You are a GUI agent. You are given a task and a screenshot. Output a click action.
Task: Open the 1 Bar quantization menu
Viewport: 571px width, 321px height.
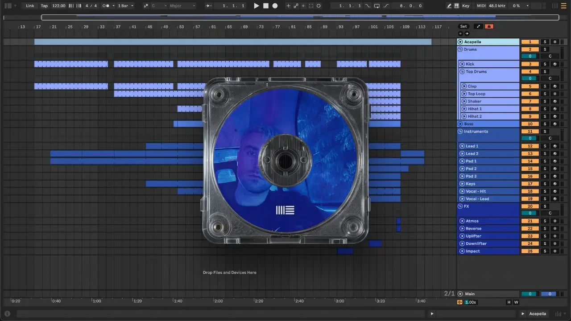point(126,6)
